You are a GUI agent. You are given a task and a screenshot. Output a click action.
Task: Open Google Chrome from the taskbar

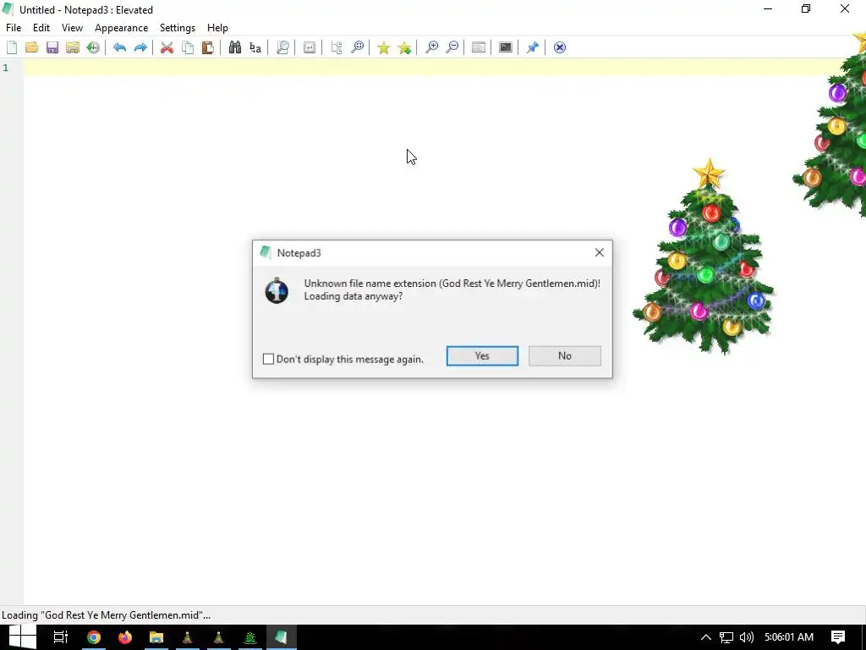[x=94, y=637]
